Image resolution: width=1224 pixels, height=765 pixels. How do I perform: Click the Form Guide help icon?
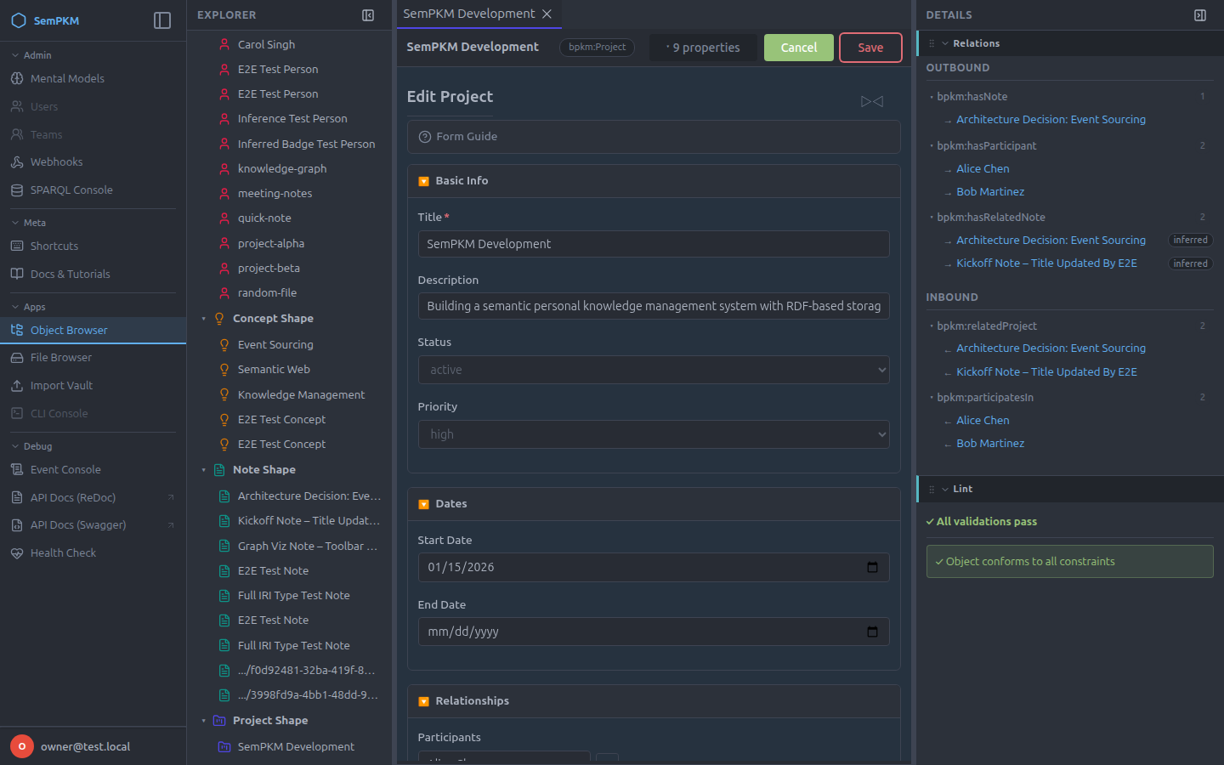coord(425,137)
